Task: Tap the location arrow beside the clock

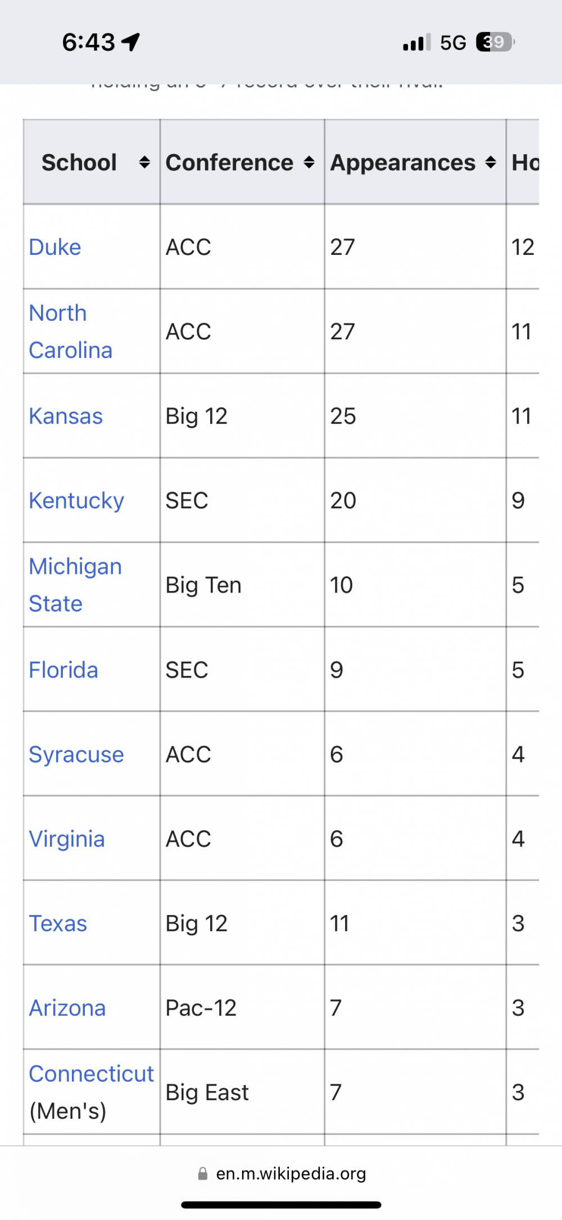Action: click(131, 42)
